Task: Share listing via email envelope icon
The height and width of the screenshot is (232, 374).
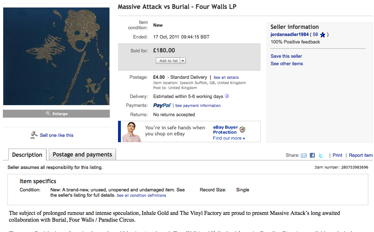Action: [304, 155]
